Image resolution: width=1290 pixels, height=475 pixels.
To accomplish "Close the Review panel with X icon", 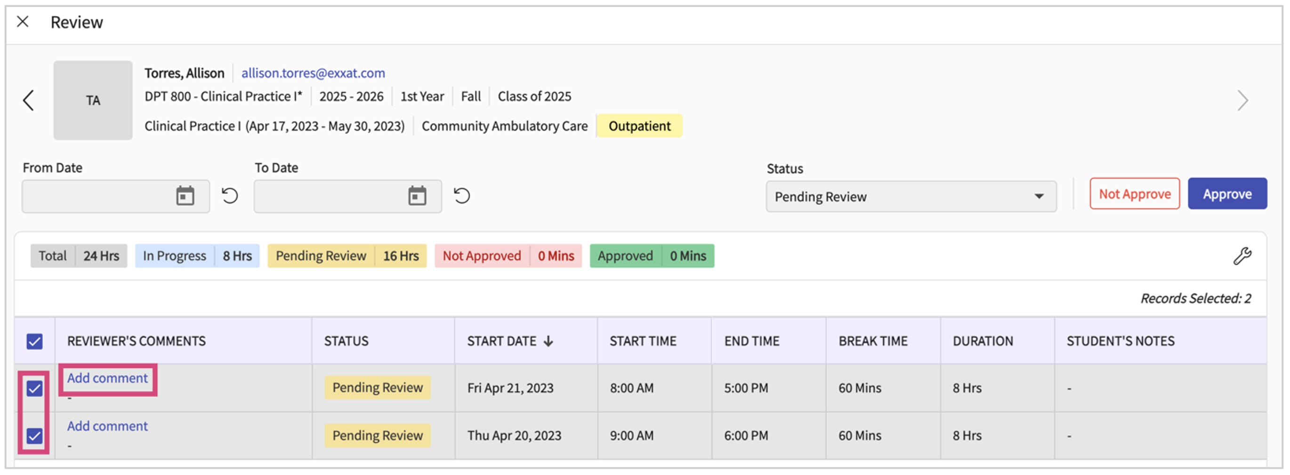I will click(23, 22).
